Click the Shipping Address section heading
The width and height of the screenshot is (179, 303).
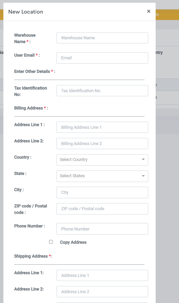point(33,256)
